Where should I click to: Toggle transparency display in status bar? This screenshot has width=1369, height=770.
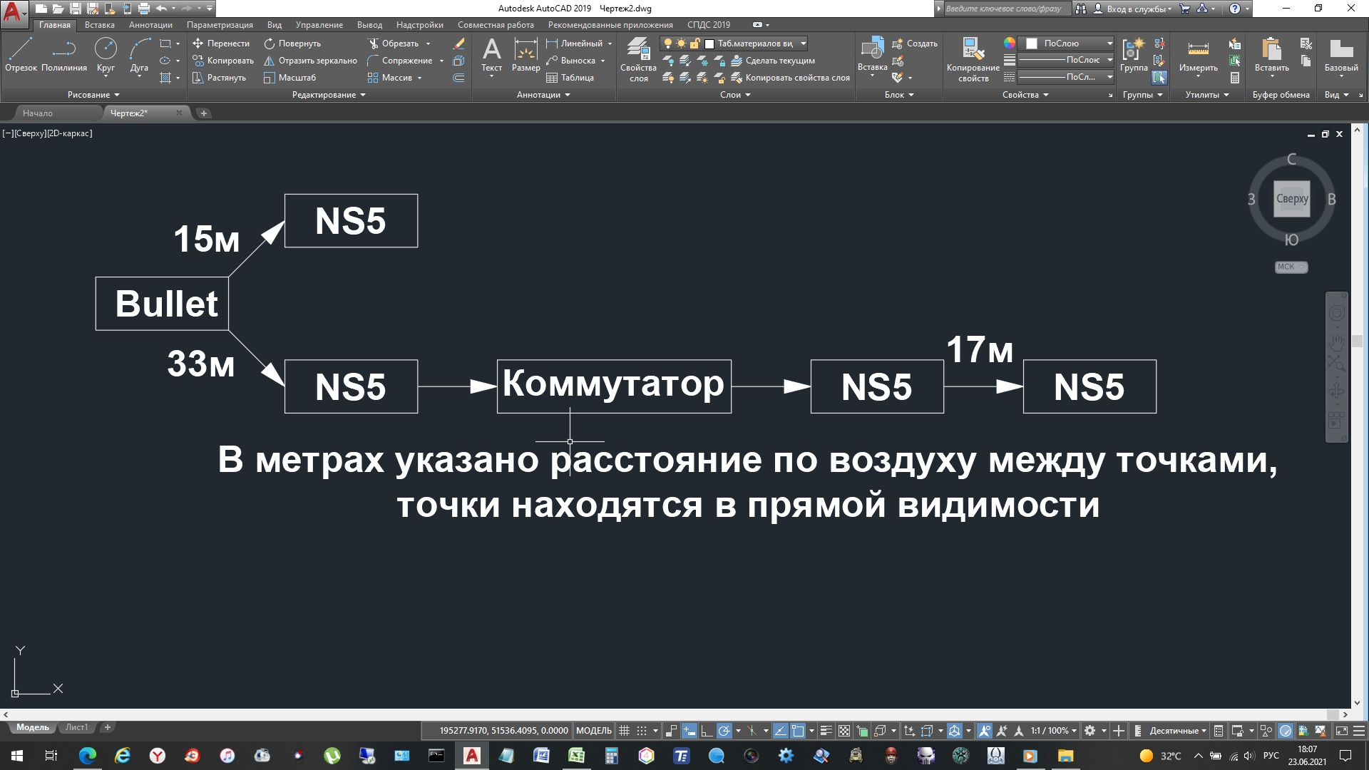[844, 731]
